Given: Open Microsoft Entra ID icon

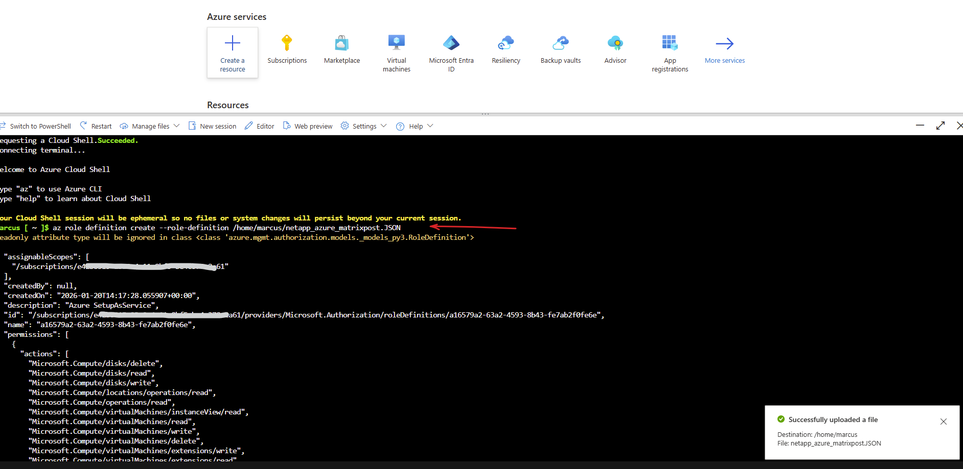Looking at the screenshot, I should pyautogui.click(x=451, y=43).
